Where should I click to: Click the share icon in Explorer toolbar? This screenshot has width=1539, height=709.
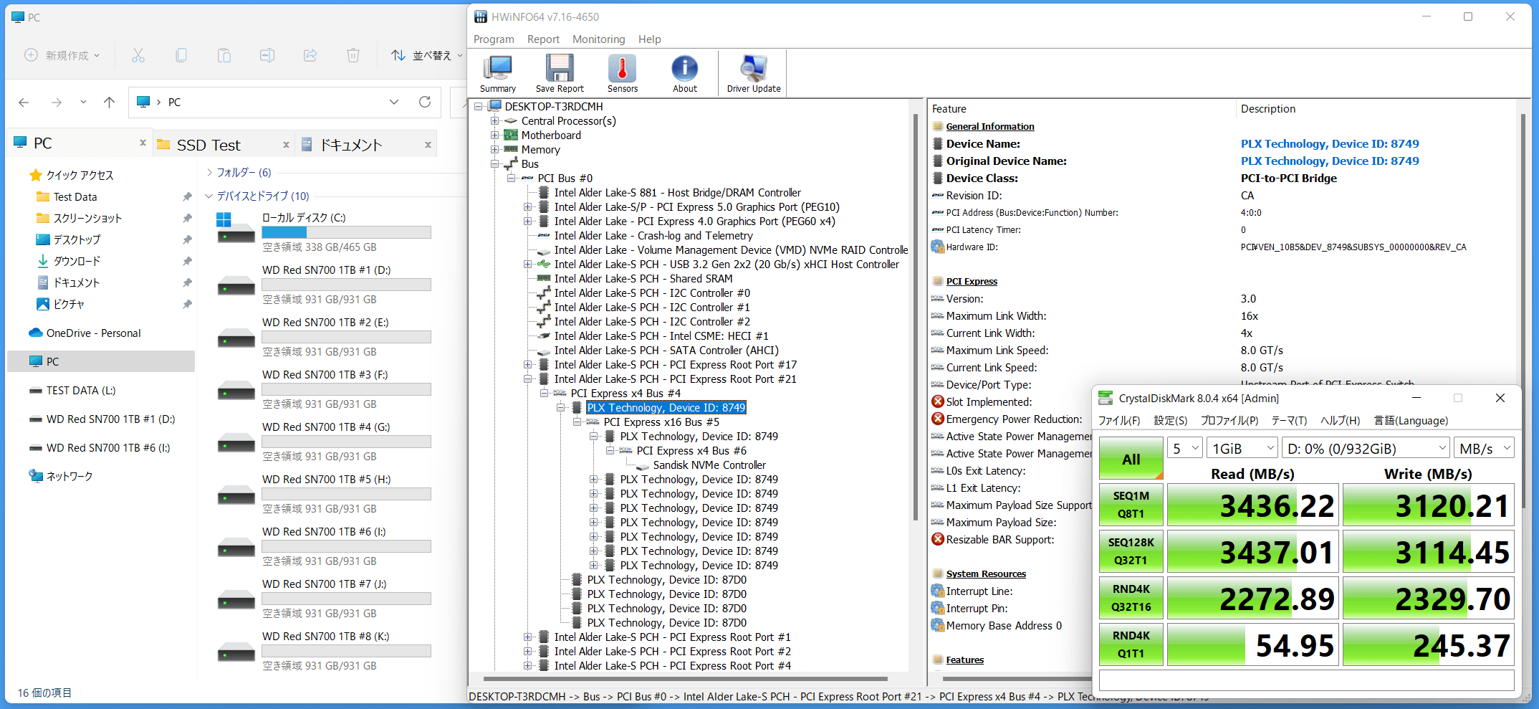[x=310, y=55]
